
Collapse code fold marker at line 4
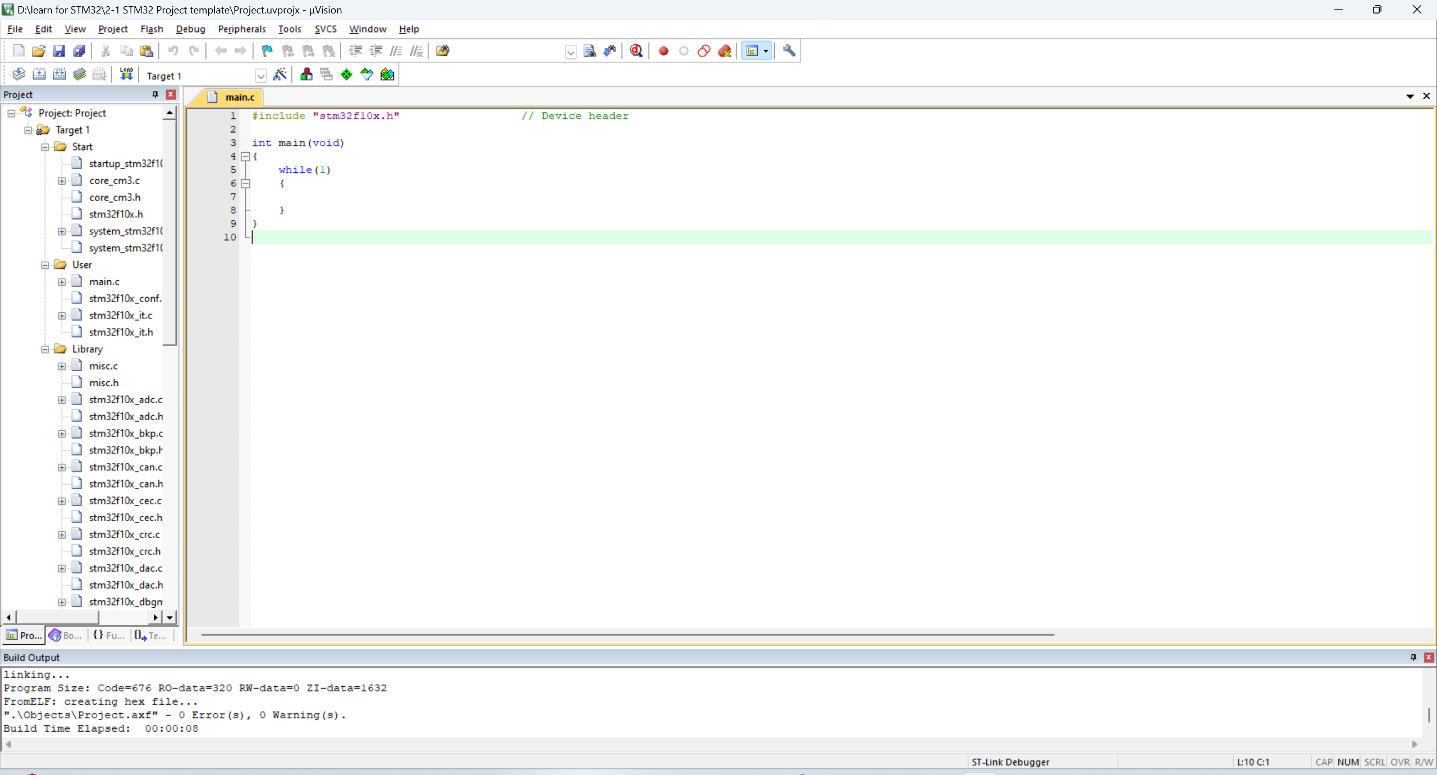click(x=245, y=157)
